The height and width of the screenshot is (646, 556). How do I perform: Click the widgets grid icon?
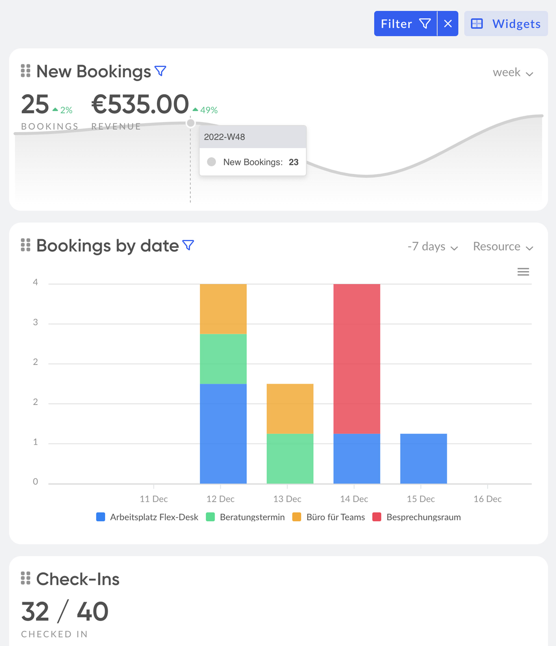477,24
